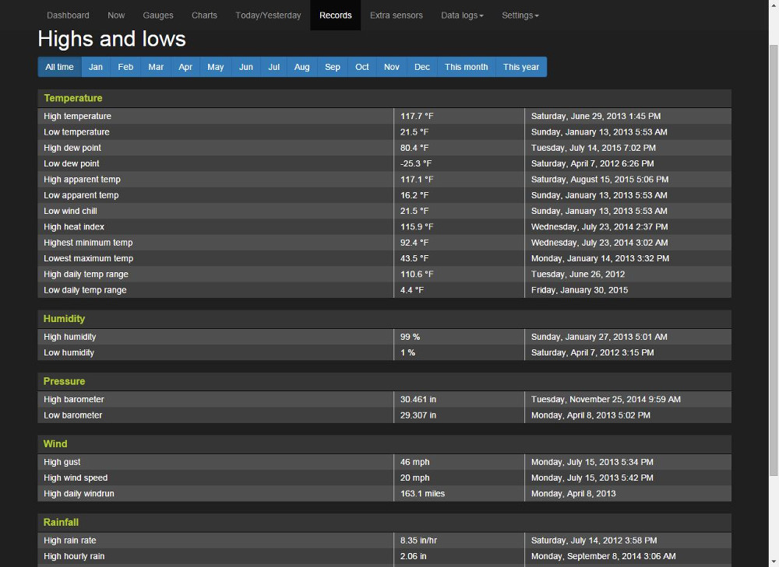The image size is (779, 567).
Task: Select the All time tab
Action: pyautogui.click(x=60, y=67)
